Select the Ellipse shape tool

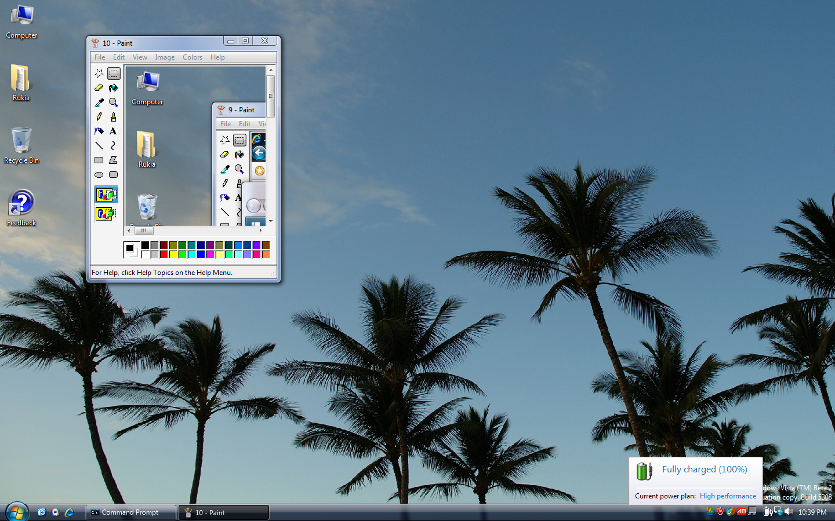(99, 175)
